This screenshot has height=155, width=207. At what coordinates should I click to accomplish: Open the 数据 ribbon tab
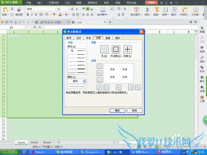pos(79,2)
